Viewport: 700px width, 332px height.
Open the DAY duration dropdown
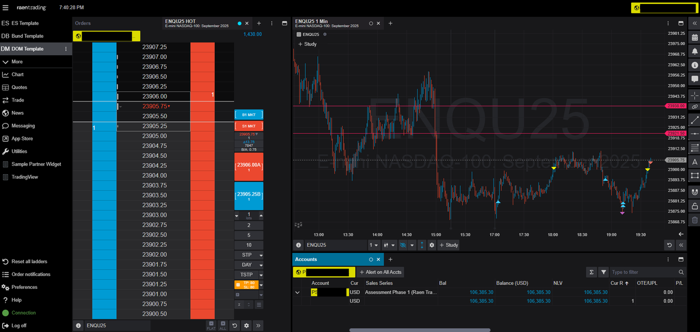pos(249,265)
